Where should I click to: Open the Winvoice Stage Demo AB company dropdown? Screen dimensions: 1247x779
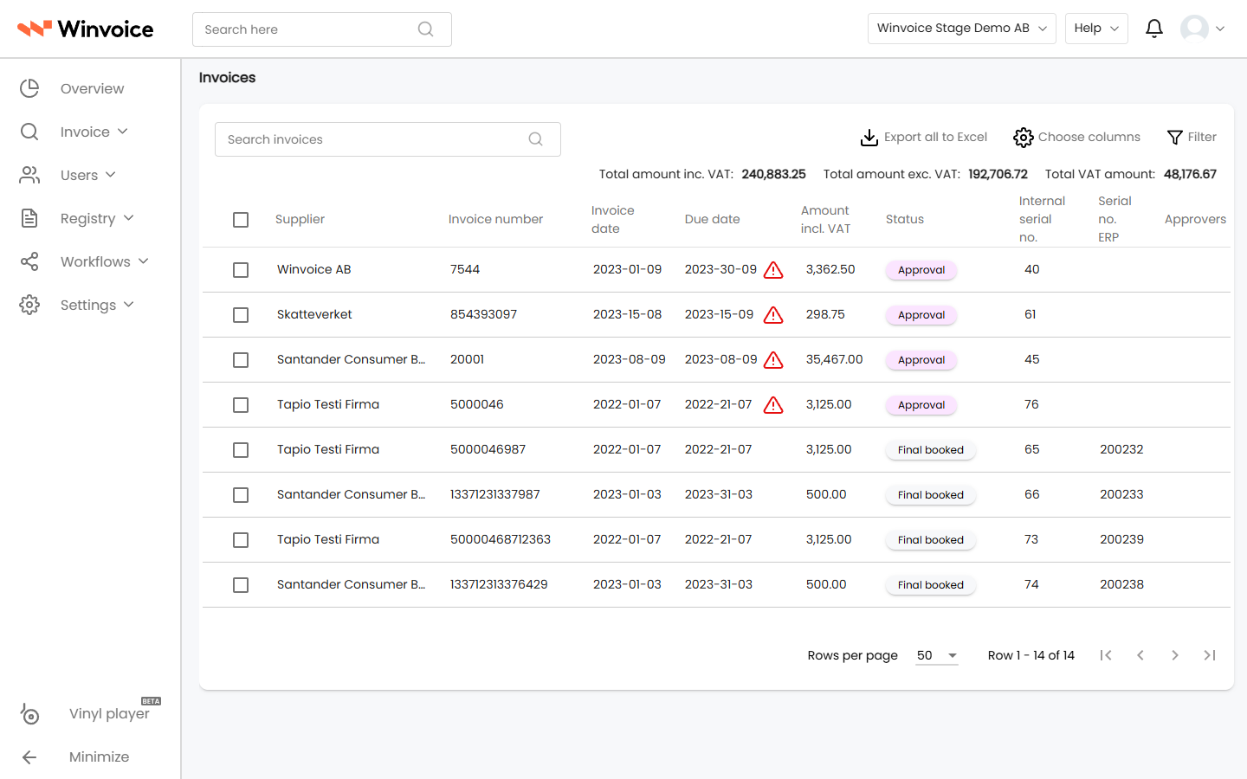click(x=961, y=29)
